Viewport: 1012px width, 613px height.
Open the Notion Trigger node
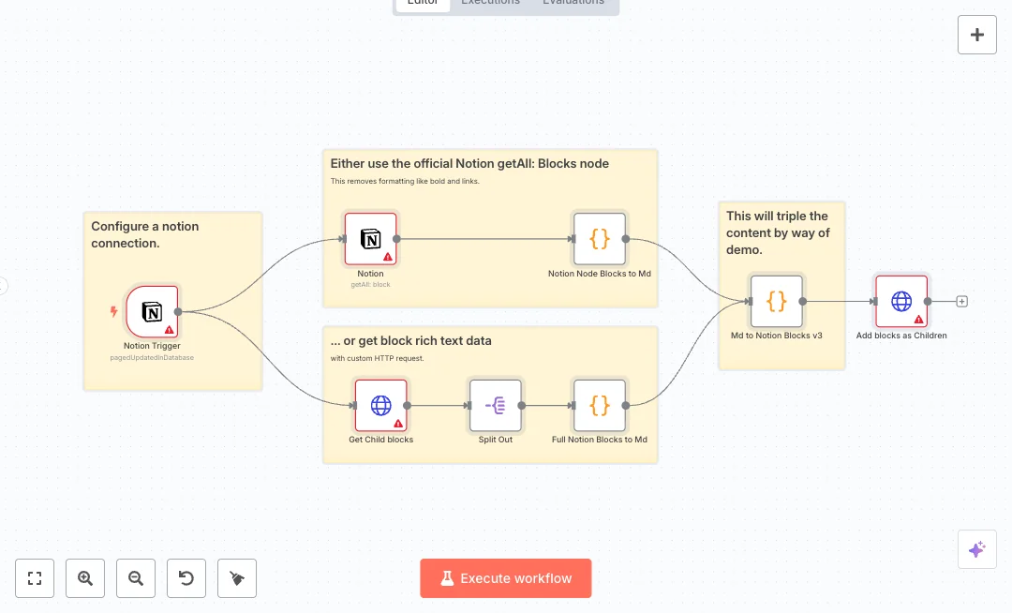click(152, 311)
